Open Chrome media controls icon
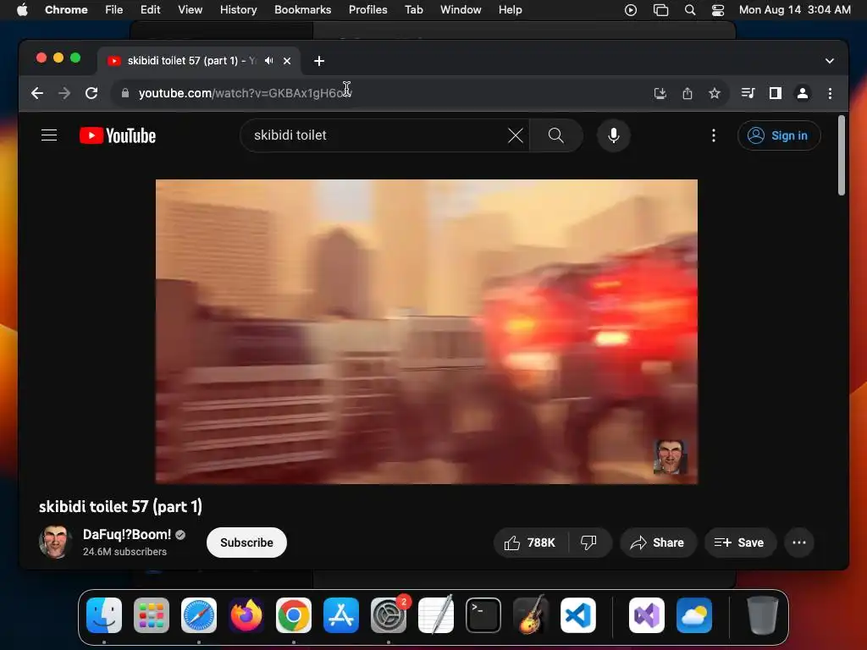Image resolution: width=867 pixels, height=650 pixels. pyautogui.click(x=748, y=93)
